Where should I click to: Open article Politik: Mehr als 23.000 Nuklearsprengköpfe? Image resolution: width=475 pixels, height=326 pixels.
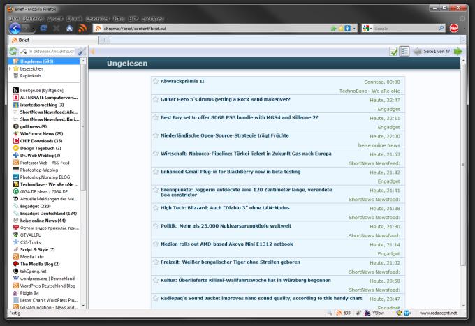(x=226, y=225)
